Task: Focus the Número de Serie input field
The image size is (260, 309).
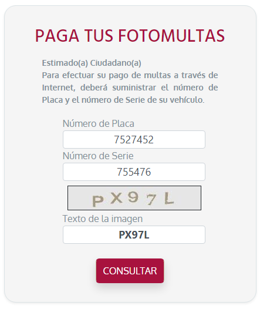Action: pos(134,172)
